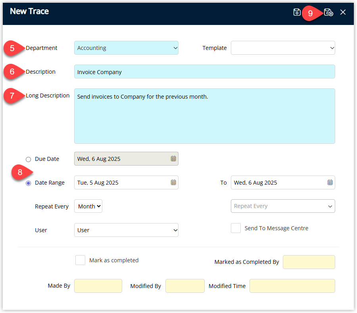The width and height of the screenshot is (357, 313).
Task: Click the Mark as completed label
Action: [x=114, y=260]
